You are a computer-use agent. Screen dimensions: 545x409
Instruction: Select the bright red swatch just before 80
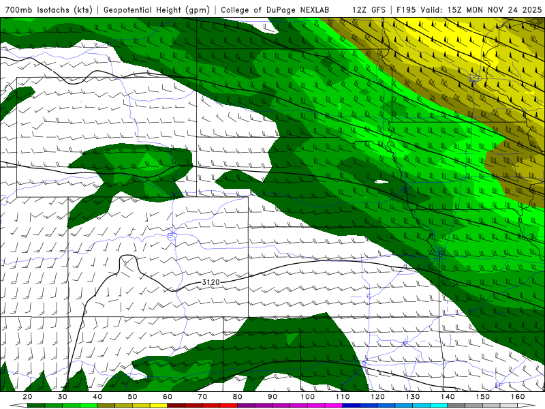coord(229,405)
